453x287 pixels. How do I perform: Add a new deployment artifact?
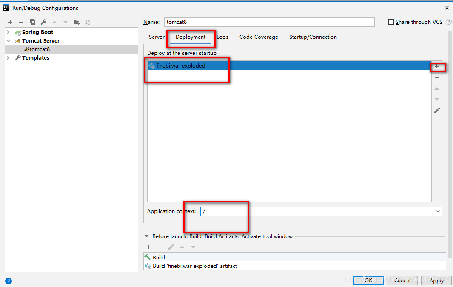pyautogui.click(x=437, y=66)
